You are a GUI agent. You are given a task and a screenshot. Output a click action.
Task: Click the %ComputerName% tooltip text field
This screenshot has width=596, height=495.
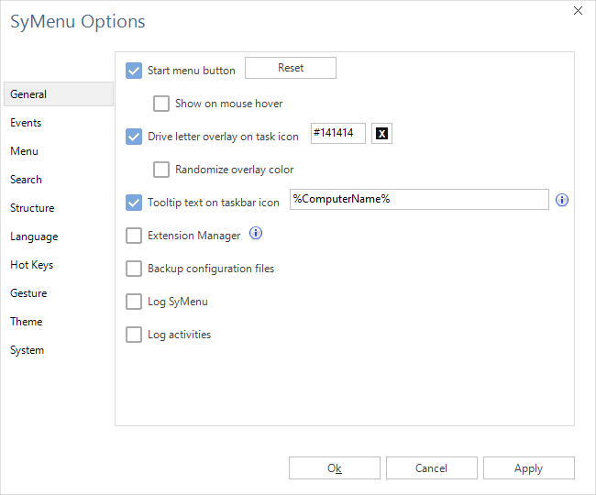point(419,200)
